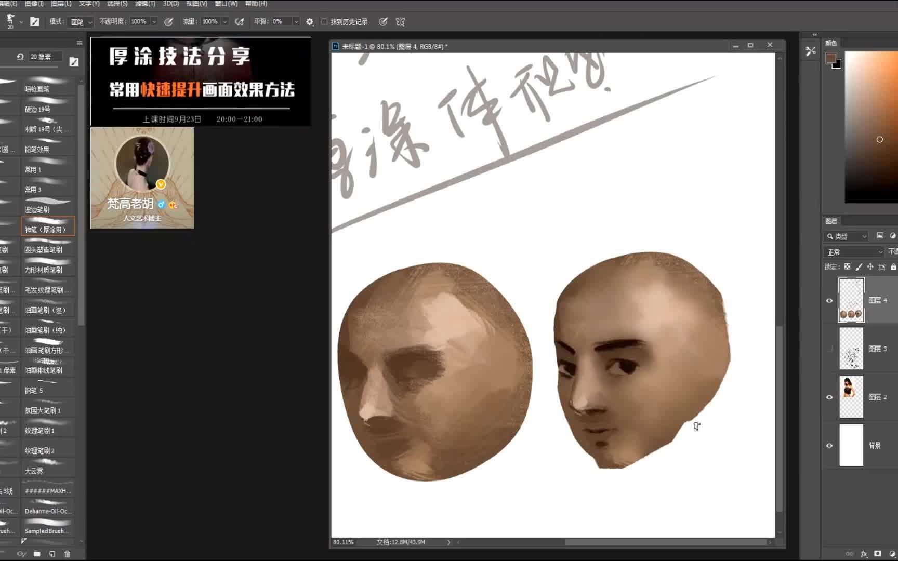Click the brush panel flyout menu icon
898x561 pixels.
point(80,43)
